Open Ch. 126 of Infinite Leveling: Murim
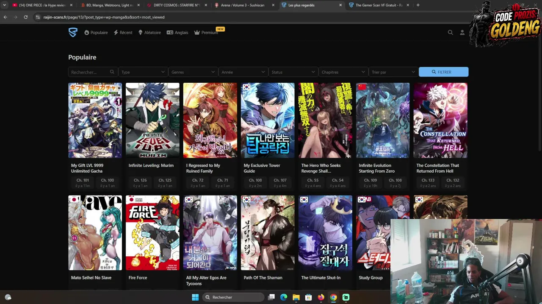The width and height of the screenshot is (542, 304). pos(140,182)
